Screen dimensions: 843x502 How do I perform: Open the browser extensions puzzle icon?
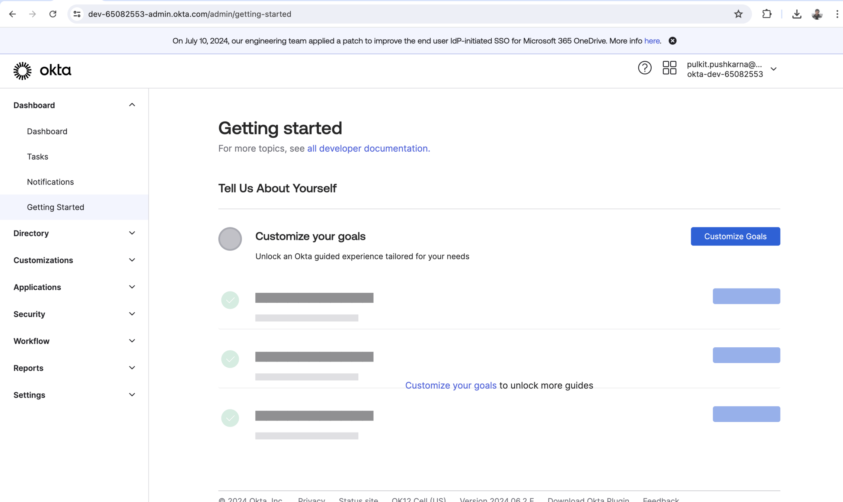click(x=767, y=14)
